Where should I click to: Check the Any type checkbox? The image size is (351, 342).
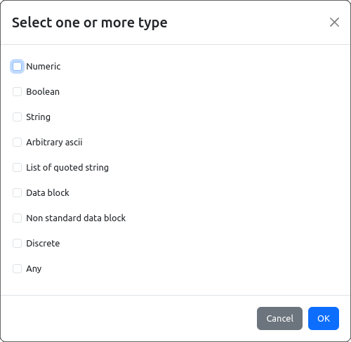click(17, 269)
